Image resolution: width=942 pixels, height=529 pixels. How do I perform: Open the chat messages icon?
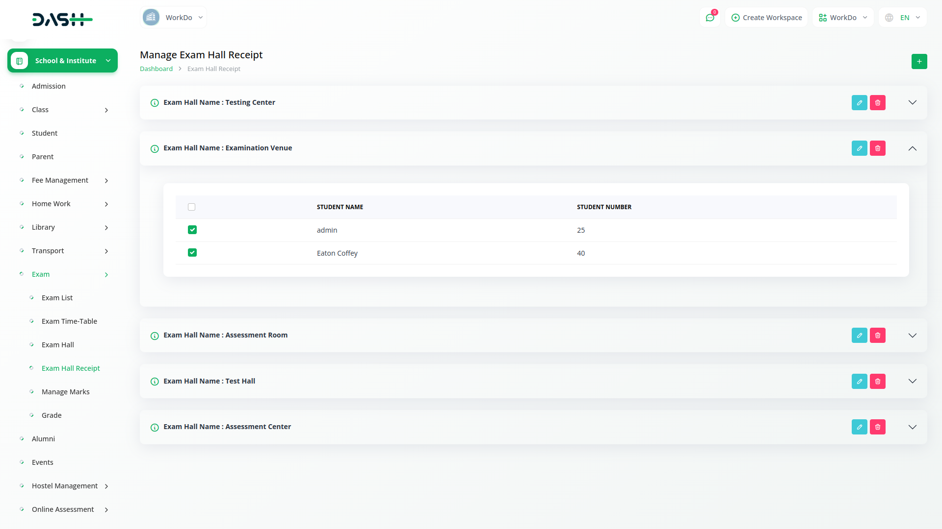coord(710,18)
